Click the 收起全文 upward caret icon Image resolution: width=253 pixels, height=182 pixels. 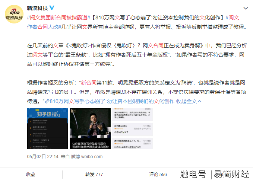tap(199, 101)
